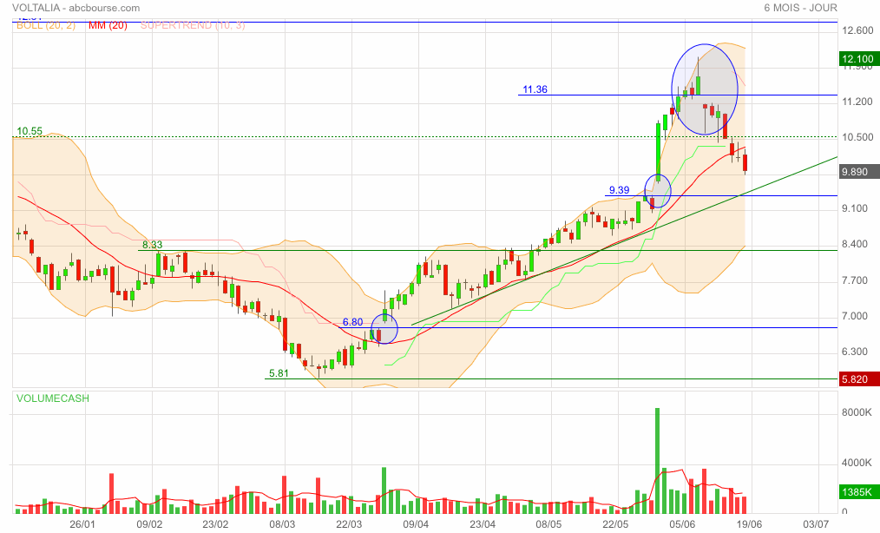The image size is (880, 533).
Task: Click the "6 MOIS - JOUR" period label
Action: pos(800,8)
